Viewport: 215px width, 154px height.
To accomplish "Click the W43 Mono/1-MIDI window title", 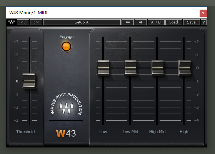I will pyautogui.click(x=28, y=13).
